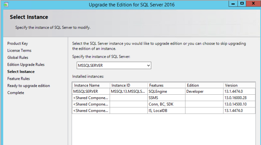The height and width of the screenshot is (145, 261).
Task: Go to the Global Rules step
Action: coord(18,58)
